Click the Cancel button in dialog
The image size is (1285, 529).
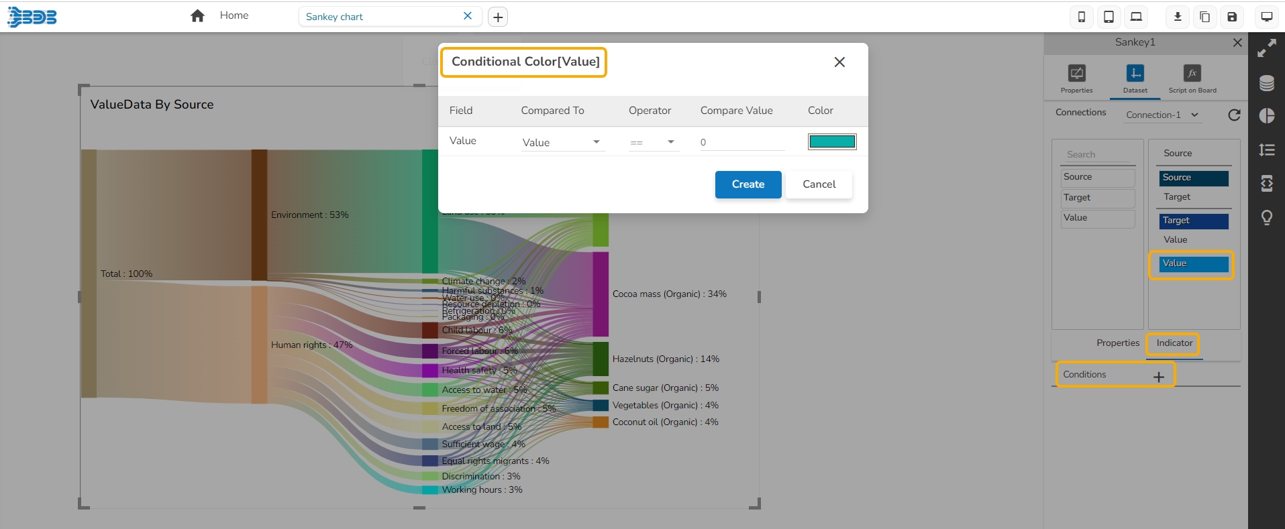819,184
